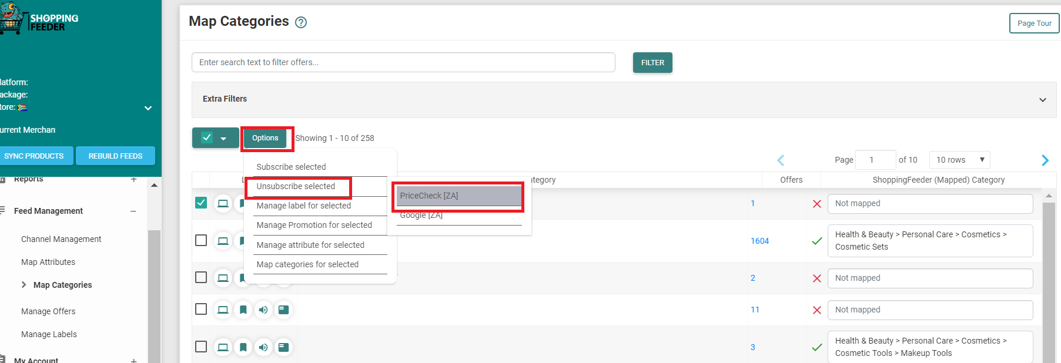Click the laptop icon in the 1604-offers row
1061x363 pixels.
223,241
